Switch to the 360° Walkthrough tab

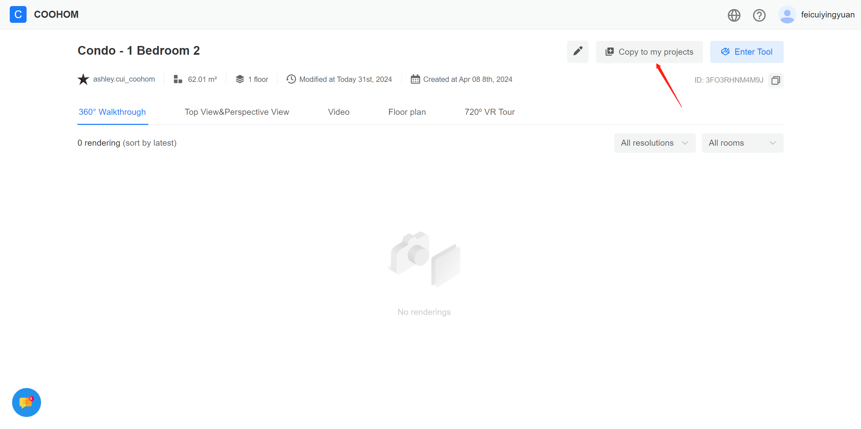112,112
